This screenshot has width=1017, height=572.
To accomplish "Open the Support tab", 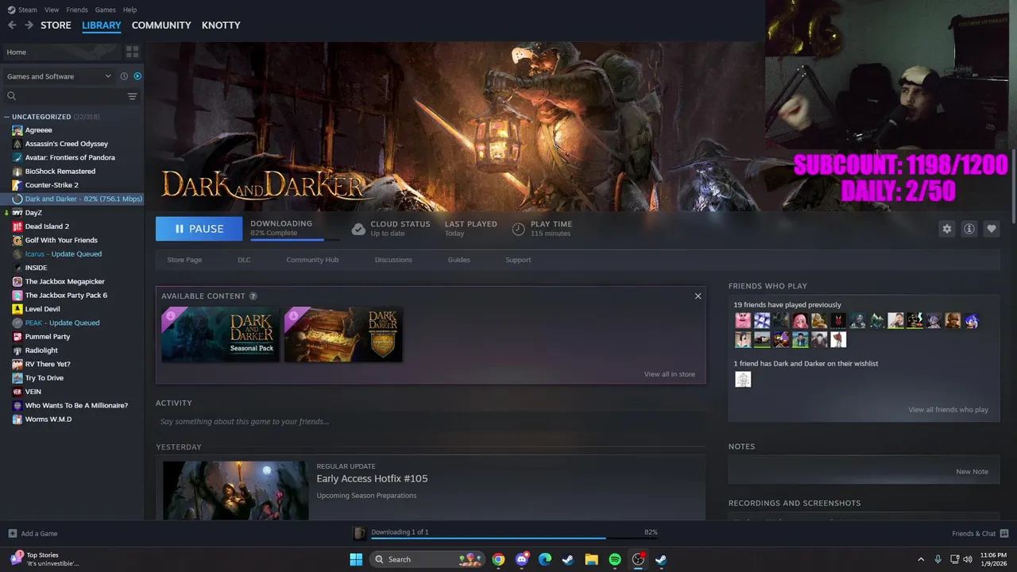I will pyautogui.click(x=518, y=260).
